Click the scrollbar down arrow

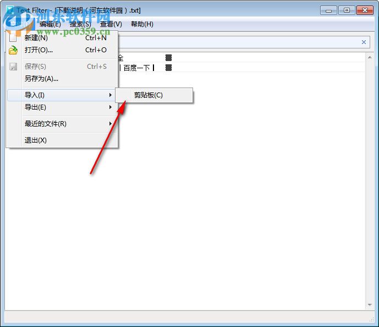coord(370,305)
